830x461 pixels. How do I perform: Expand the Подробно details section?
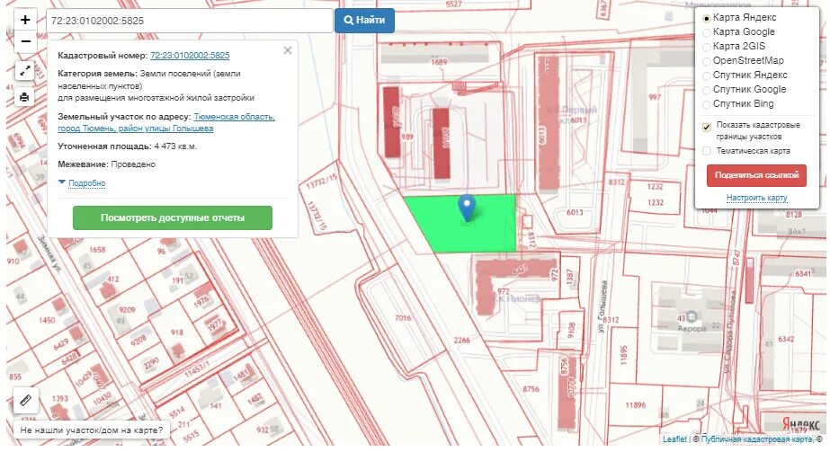(x=87, y=183)
